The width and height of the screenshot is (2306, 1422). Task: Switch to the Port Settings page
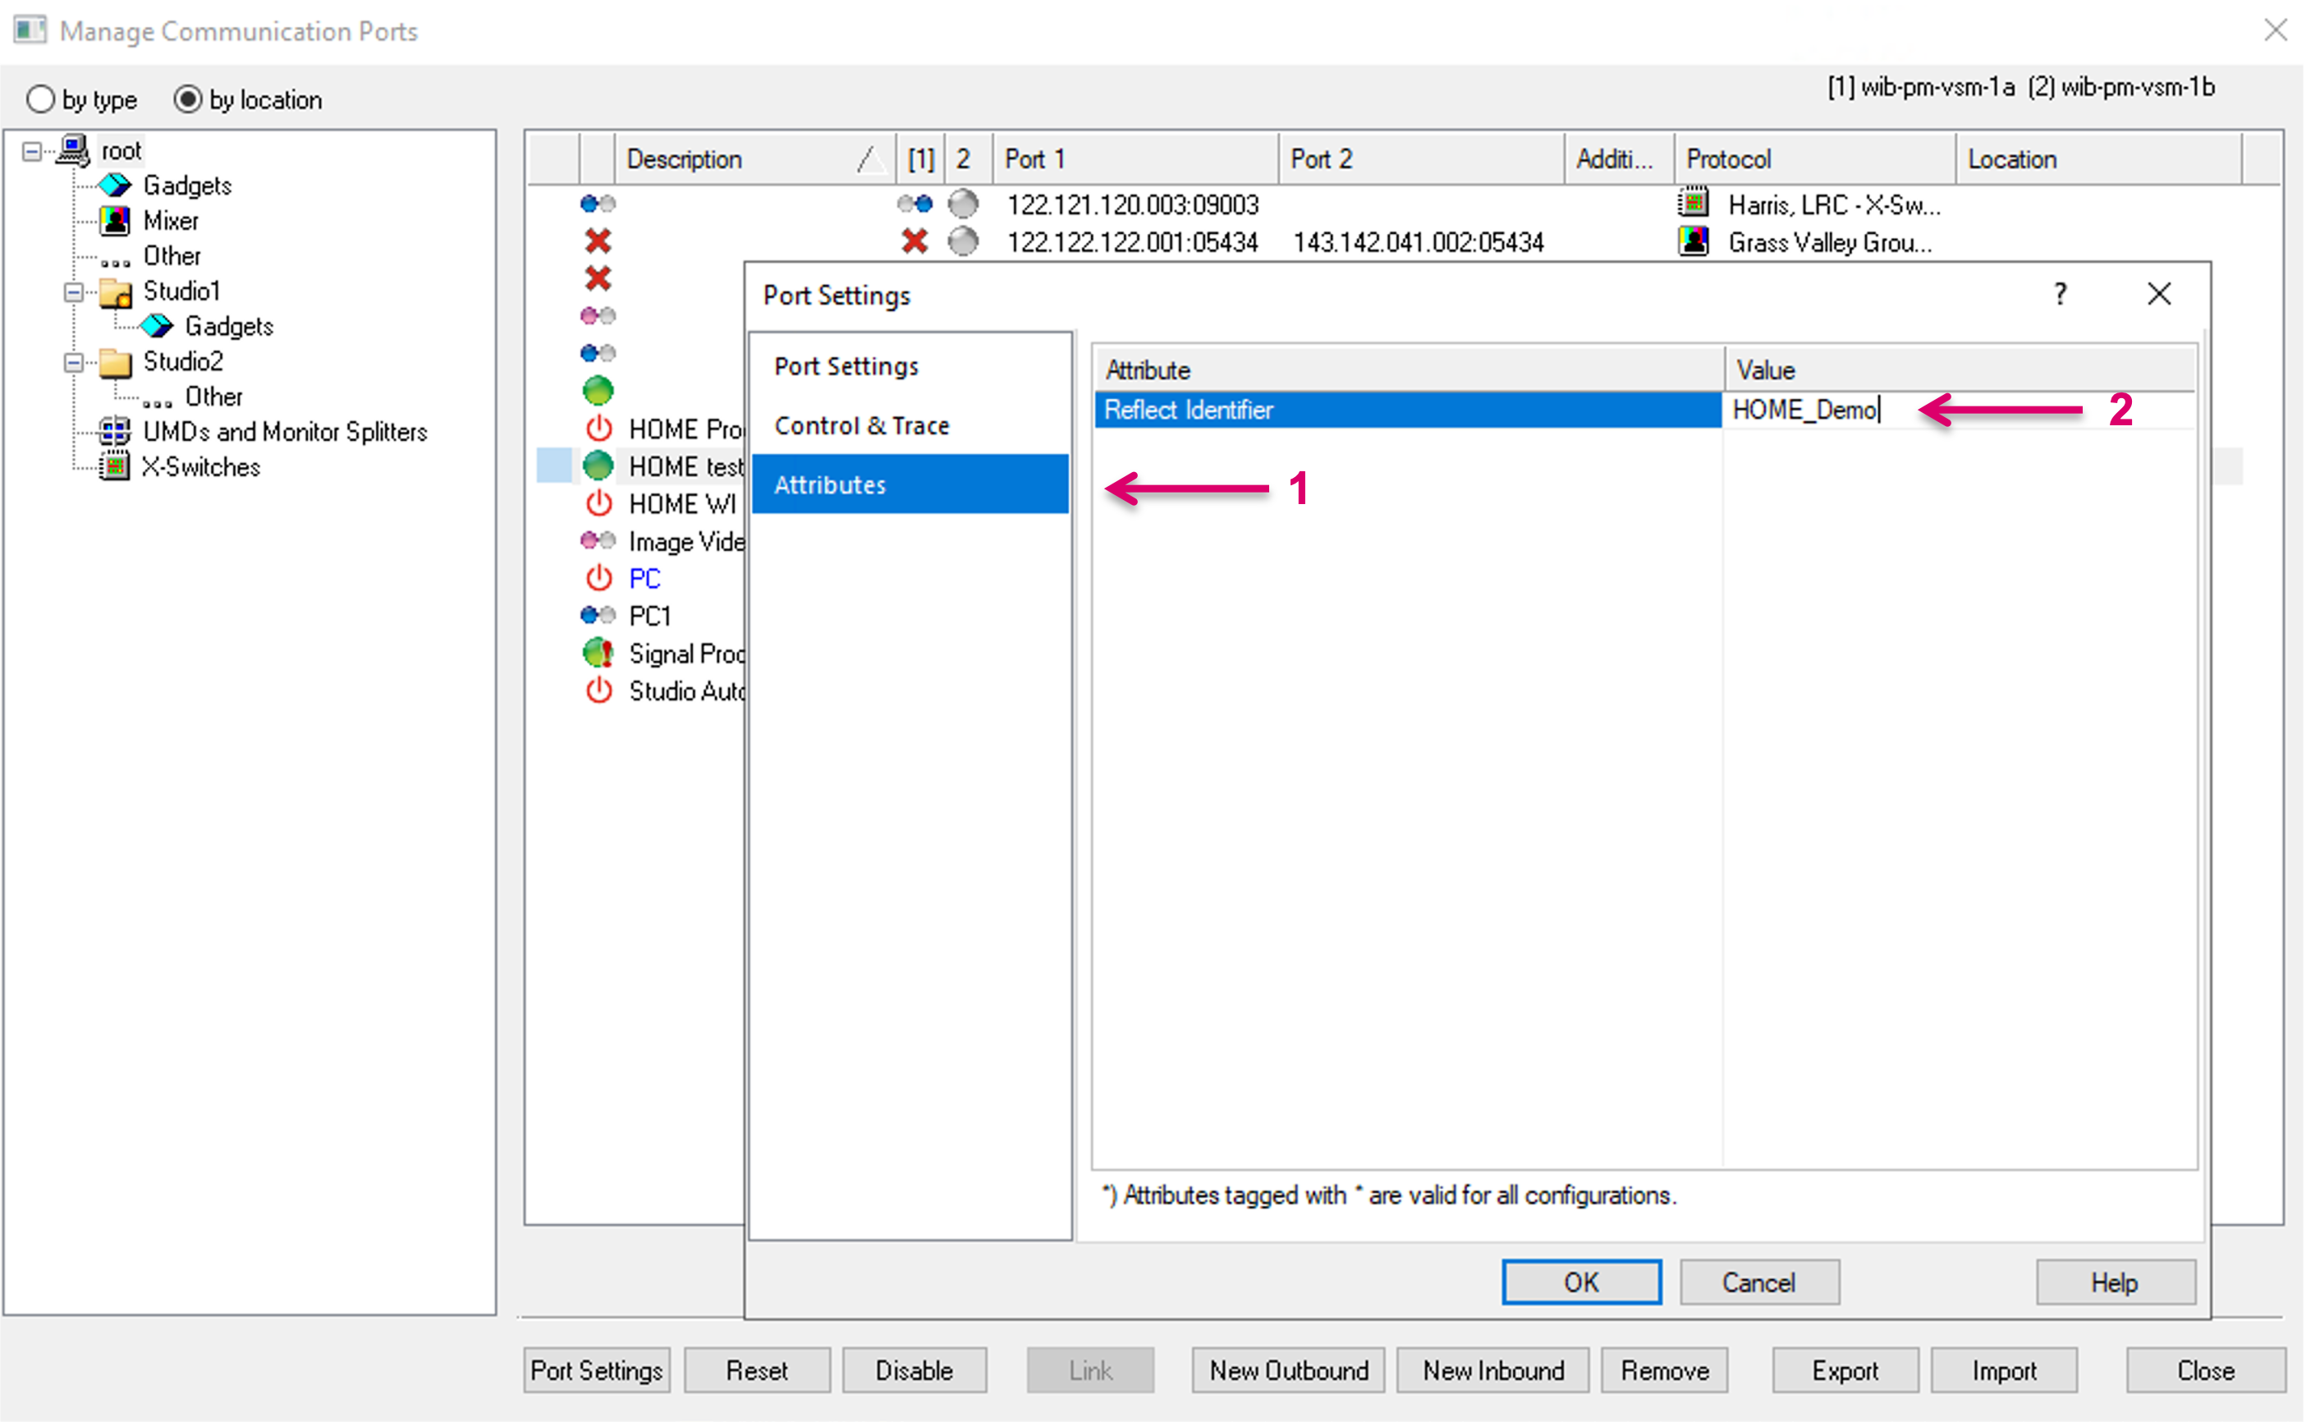tap(846, 367)
